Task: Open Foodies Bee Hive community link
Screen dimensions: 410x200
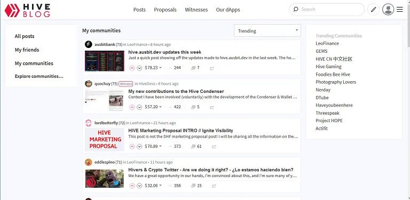Action: point(333,75)
